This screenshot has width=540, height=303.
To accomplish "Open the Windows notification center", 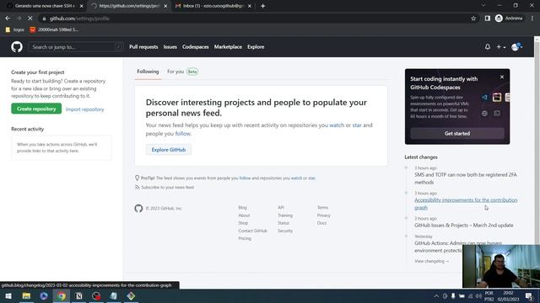I will (529, 295).
